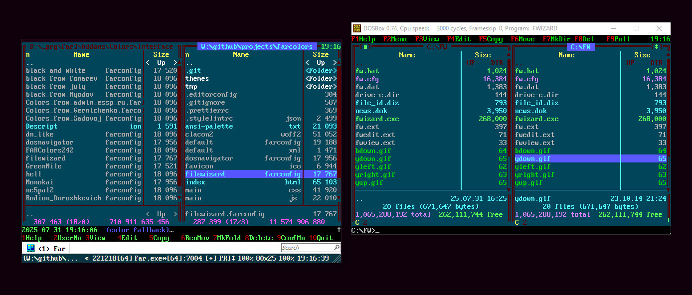This screenshot has height=295, width=692.
Task: Click F1 Help in FWizard top bar
Action: pos(363,39)
